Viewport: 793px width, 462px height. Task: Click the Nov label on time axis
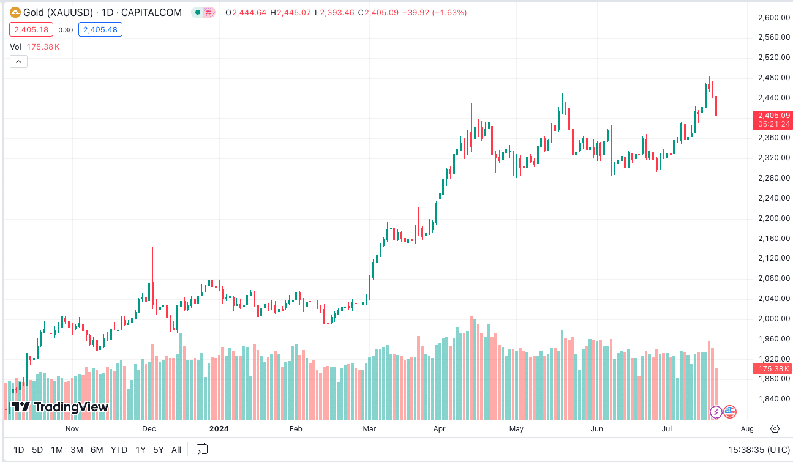(72, 429)
